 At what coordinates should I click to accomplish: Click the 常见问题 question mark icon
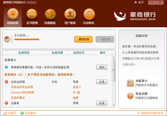click(x=130, y=96)
